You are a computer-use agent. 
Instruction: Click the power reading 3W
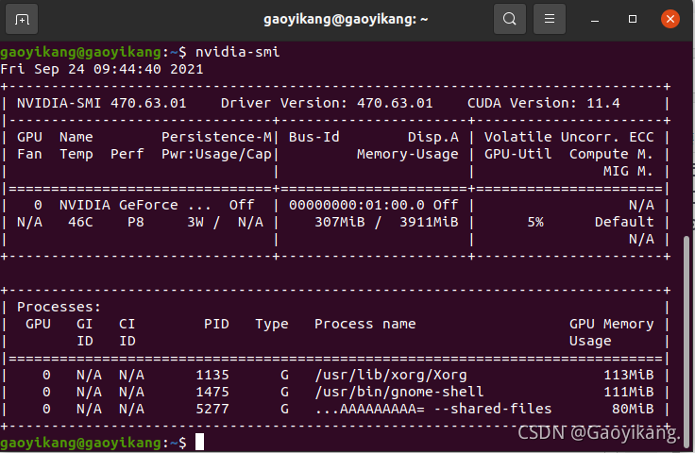click(195, 222)
